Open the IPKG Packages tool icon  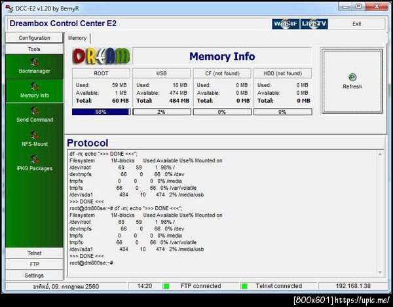pyautogui.click(x=34, y=159)
